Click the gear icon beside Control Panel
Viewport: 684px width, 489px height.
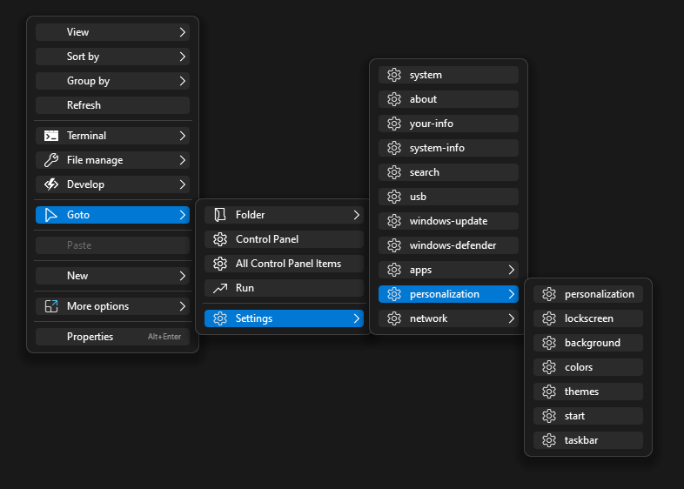point(220,239)
